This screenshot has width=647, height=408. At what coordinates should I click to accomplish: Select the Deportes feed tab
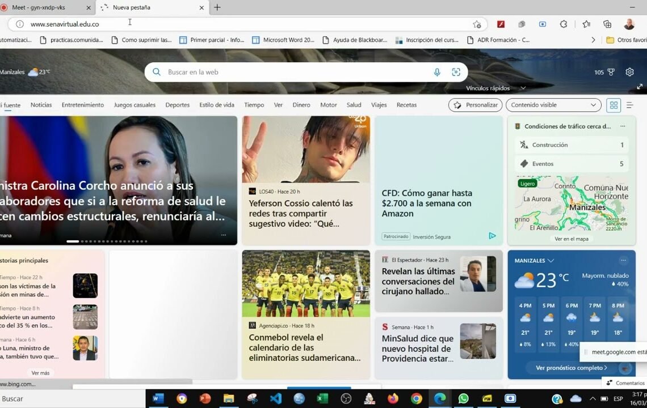[177, 105]
